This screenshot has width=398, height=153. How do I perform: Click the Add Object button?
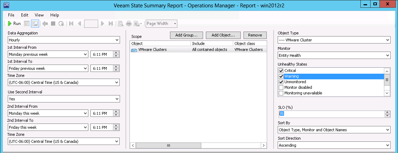223,35
